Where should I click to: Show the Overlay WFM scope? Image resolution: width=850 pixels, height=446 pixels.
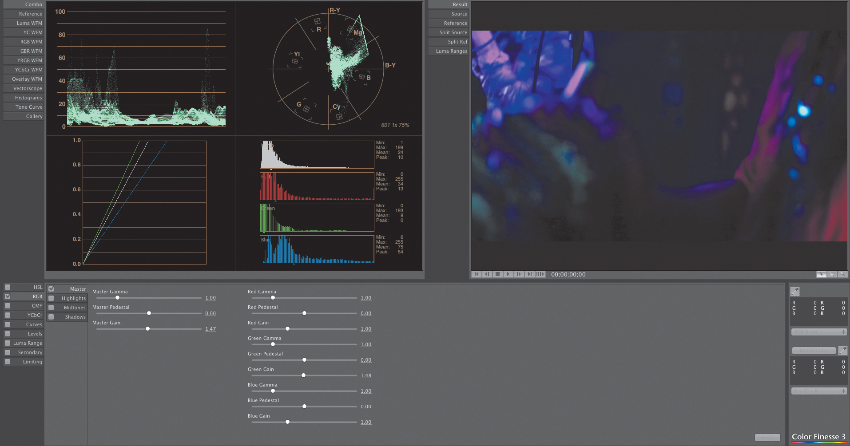(24, 79)
